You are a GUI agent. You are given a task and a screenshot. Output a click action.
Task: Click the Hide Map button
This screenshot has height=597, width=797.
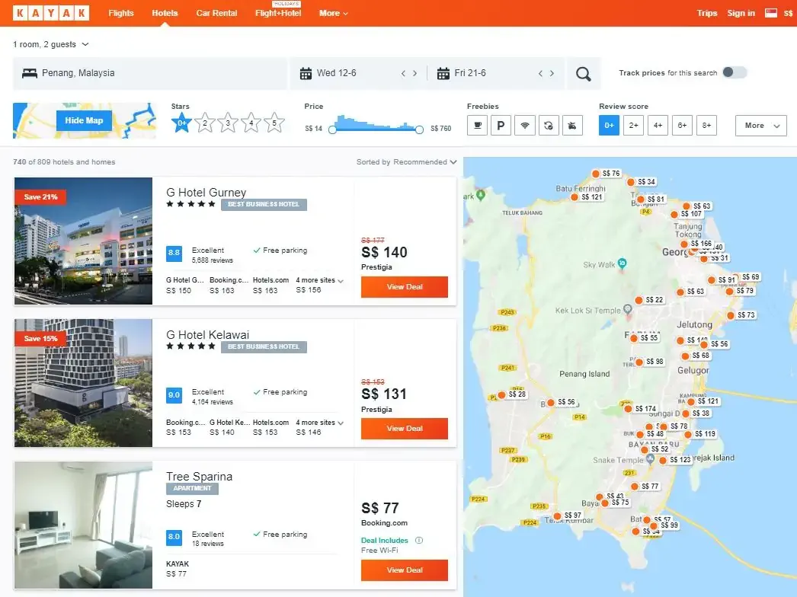pos(84,120)
